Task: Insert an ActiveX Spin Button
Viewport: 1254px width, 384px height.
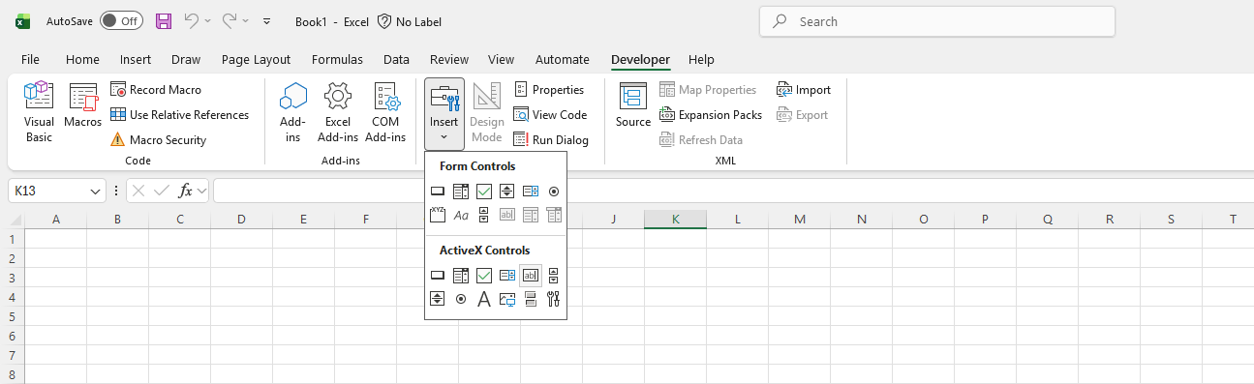Action: click(x=437, y=299)
